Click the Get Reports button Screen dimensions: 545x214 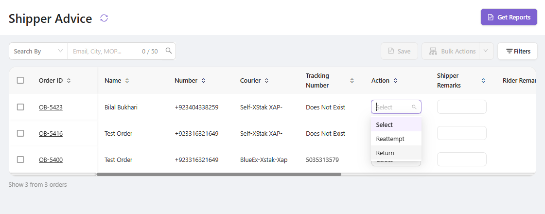pyautogui.click(x=509, y=17)
